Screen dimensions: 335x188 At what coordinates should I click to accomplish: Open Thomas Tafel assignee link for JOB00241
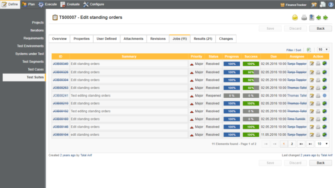pos(297,96)
